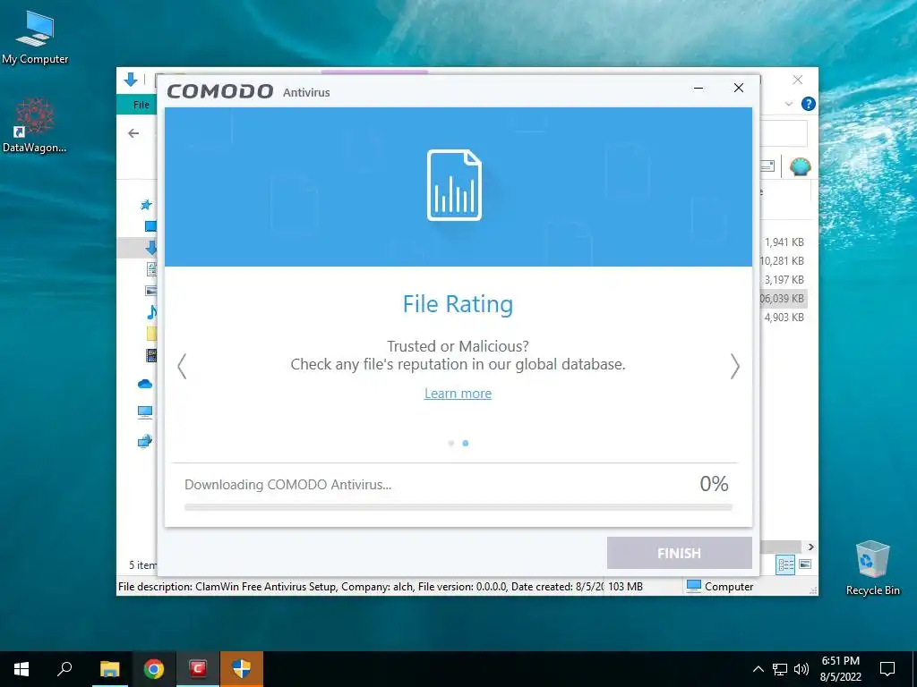Click the file rating document icon
Screen dimensions: 917x687
pos(454,185)
